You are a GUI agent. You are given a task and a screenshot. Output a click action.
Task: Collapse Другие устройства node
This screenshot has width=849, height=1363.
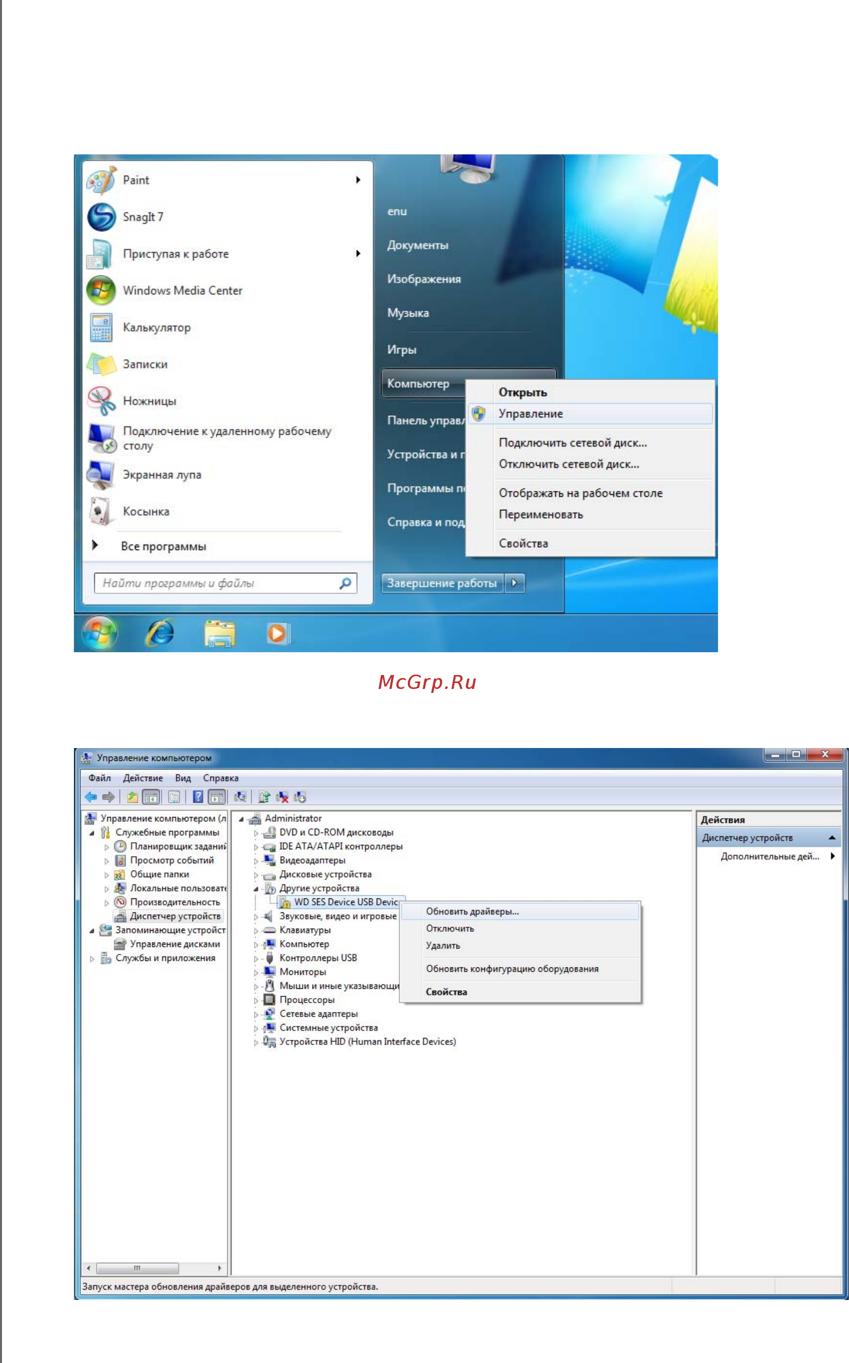click(256, 888)
